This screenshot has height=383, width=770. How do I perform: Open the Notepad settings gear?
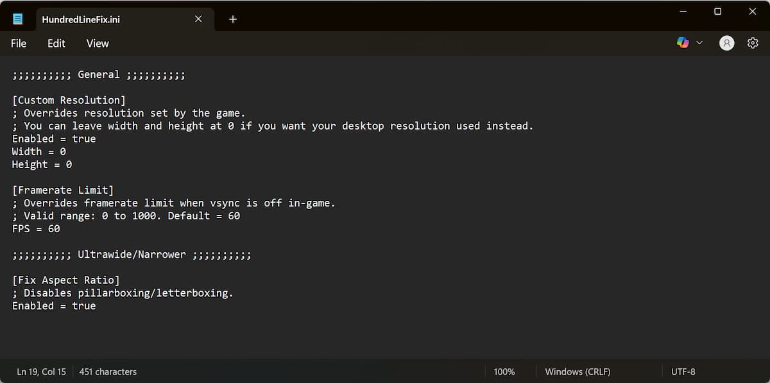[753, 43]
